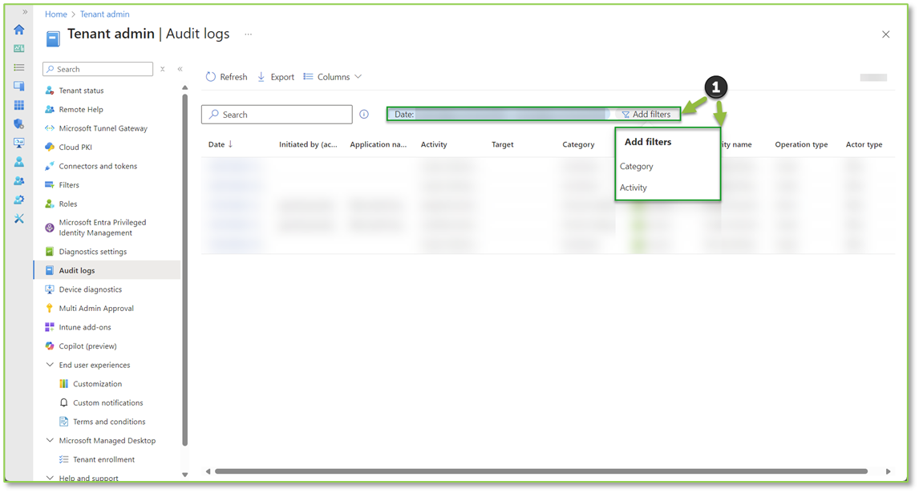The height and width of the screenshot is (493, 919).
Task: Select the Users icon in the sidebar
Action: click(19, 161)
